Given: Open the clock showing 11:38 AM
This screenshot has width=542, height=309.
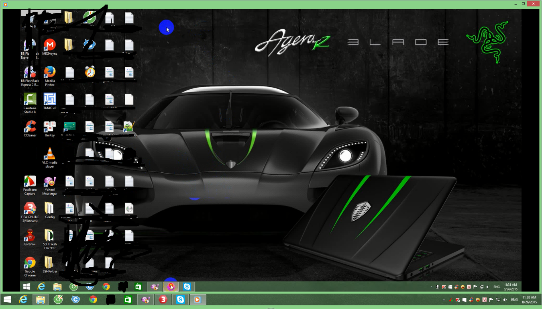Looking at the screenshot, I should click(528, 300).
